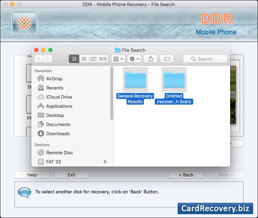Screen dimensions: 258x218
Task: Click the speech bubble hint icon
Action: [24, 192]
